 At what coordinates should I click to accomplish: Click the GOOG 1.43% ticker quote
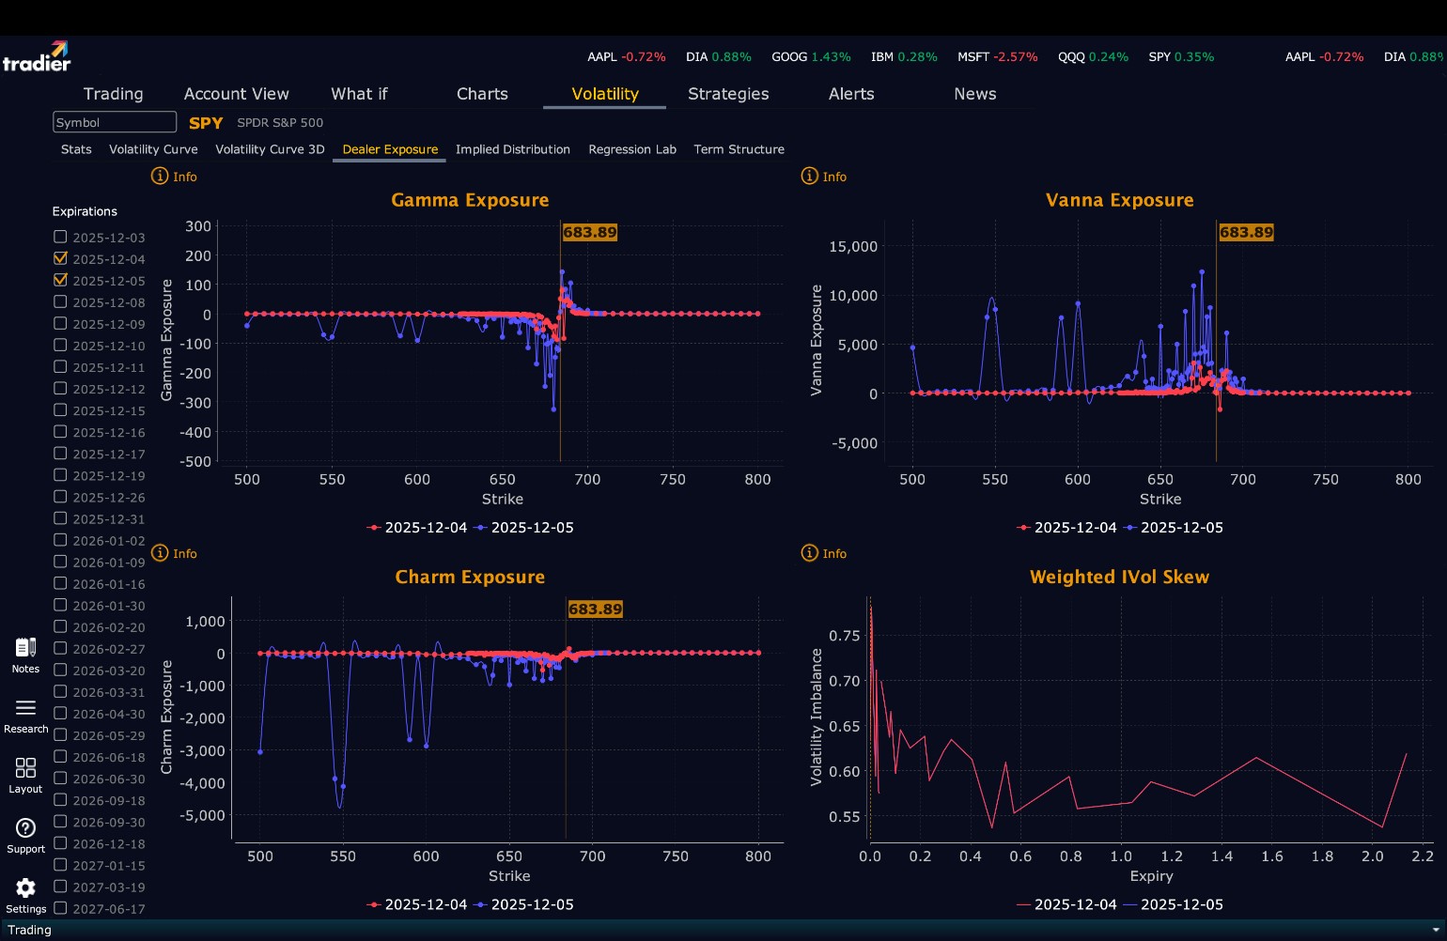(811, 57)
